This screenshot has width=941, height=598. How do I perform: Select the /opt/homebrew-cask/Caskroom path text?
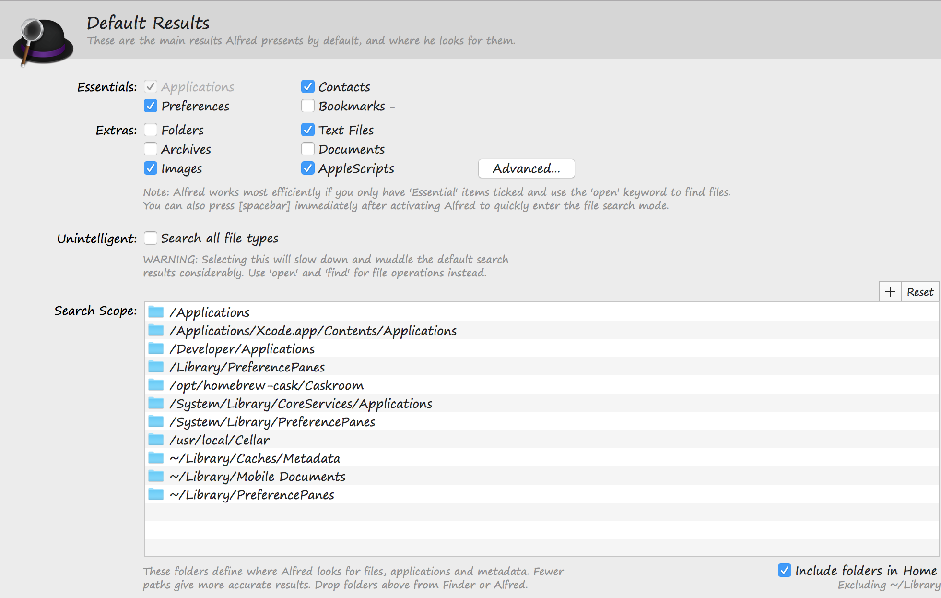267,385
